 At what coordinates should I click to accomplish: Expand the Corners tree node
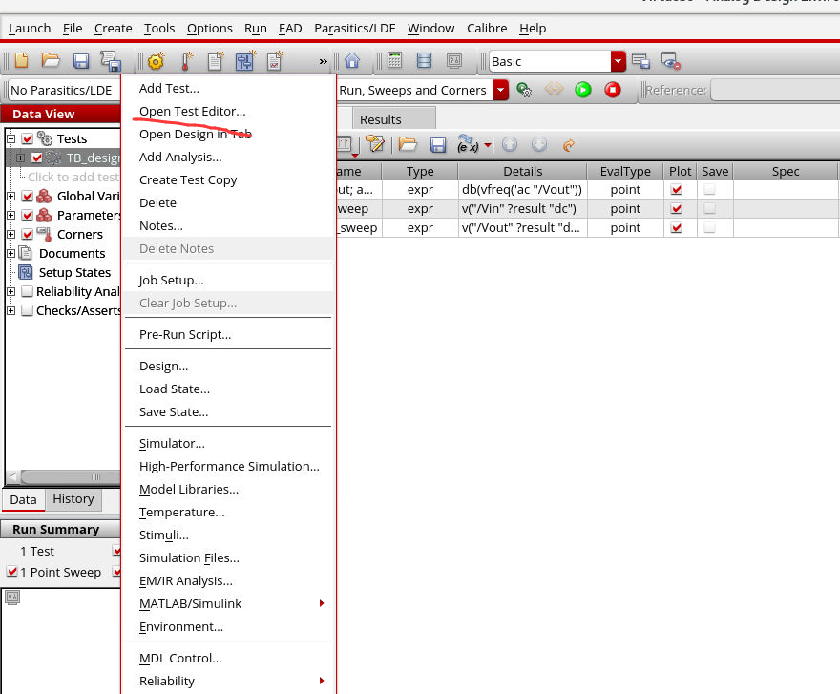10,234
